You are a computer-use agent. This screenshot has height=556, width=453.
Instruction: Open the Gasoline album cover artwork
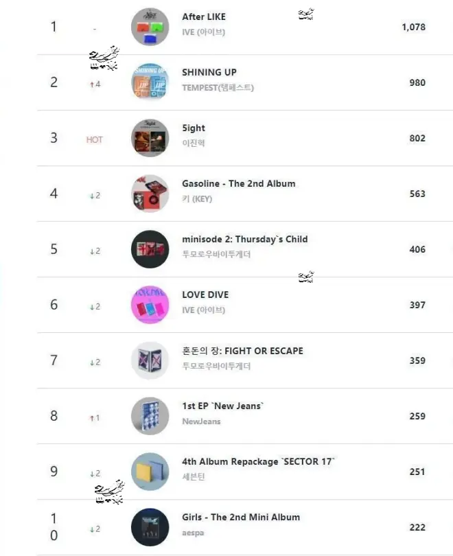150,194
